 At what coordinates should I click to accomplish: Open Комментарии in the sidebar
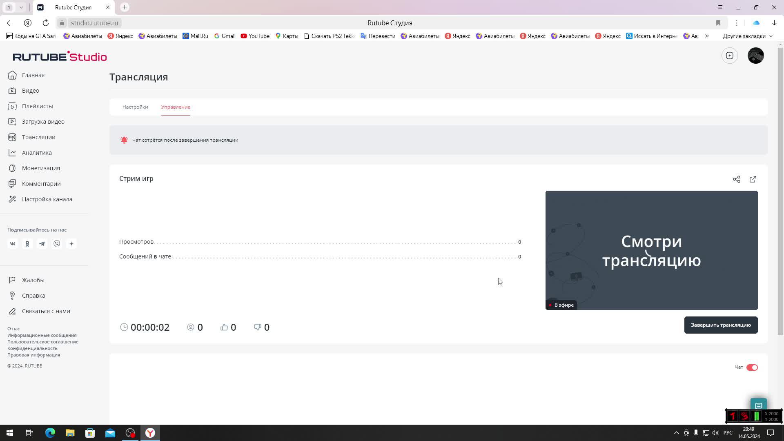[34, 184]
